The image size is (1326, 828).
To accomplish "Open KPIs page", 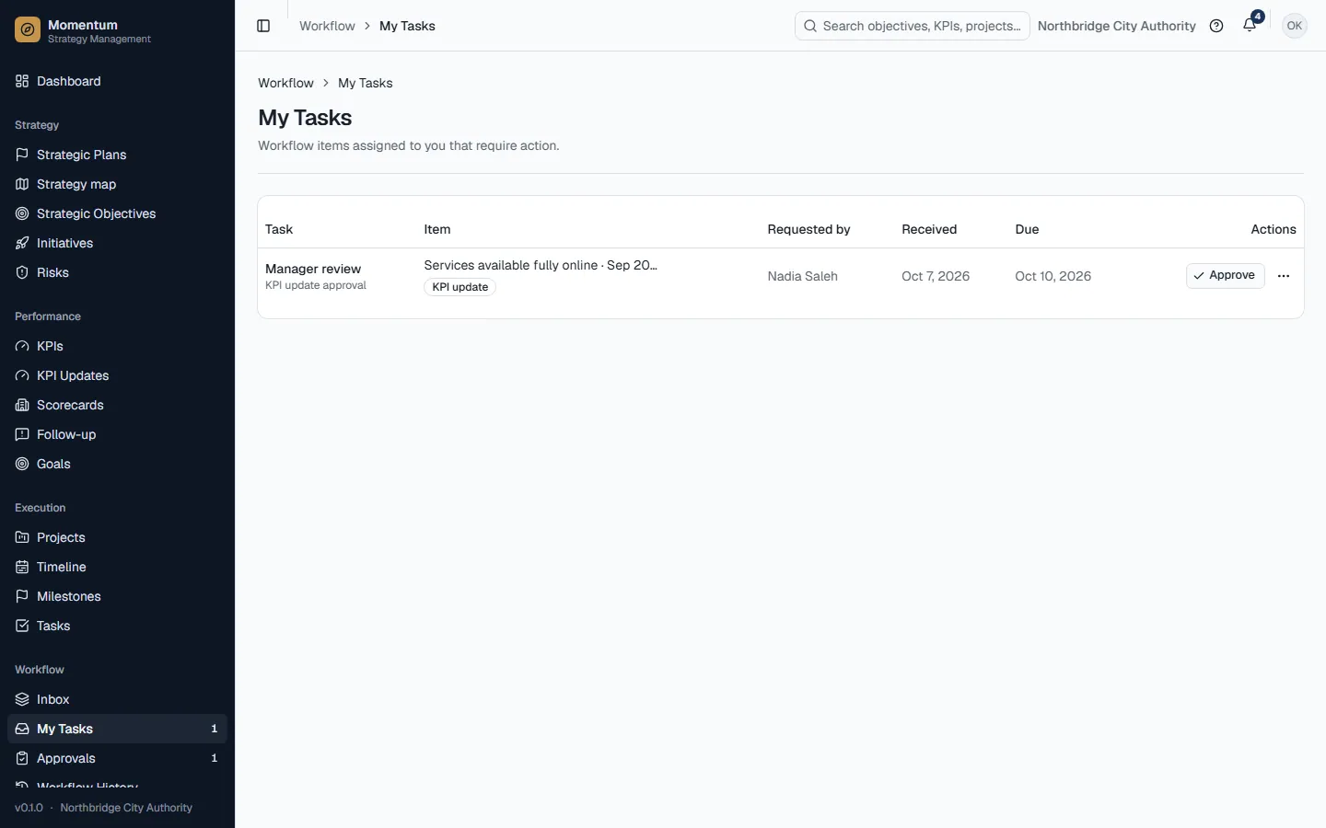I will pyautogui.click(x=117, y=346).
